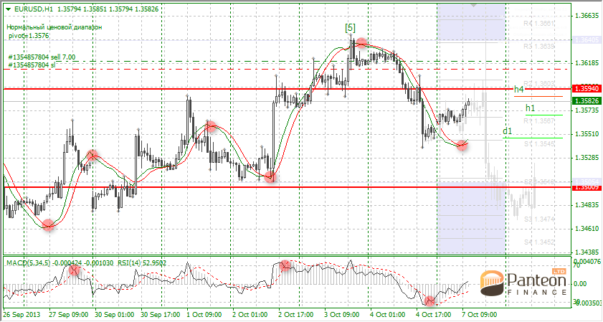Select the d1 level label
Image resolution: width=603 pixels, height=322 pixels.
[507, 131]
